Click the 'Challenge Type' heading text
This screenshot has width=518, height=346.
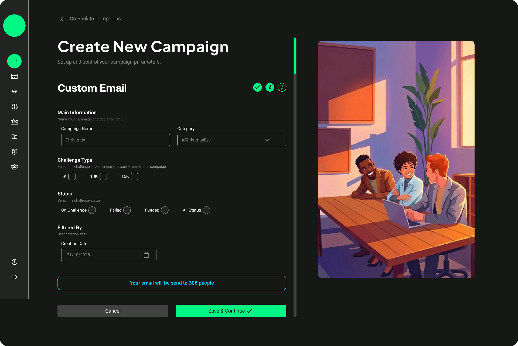click(75, 160)
